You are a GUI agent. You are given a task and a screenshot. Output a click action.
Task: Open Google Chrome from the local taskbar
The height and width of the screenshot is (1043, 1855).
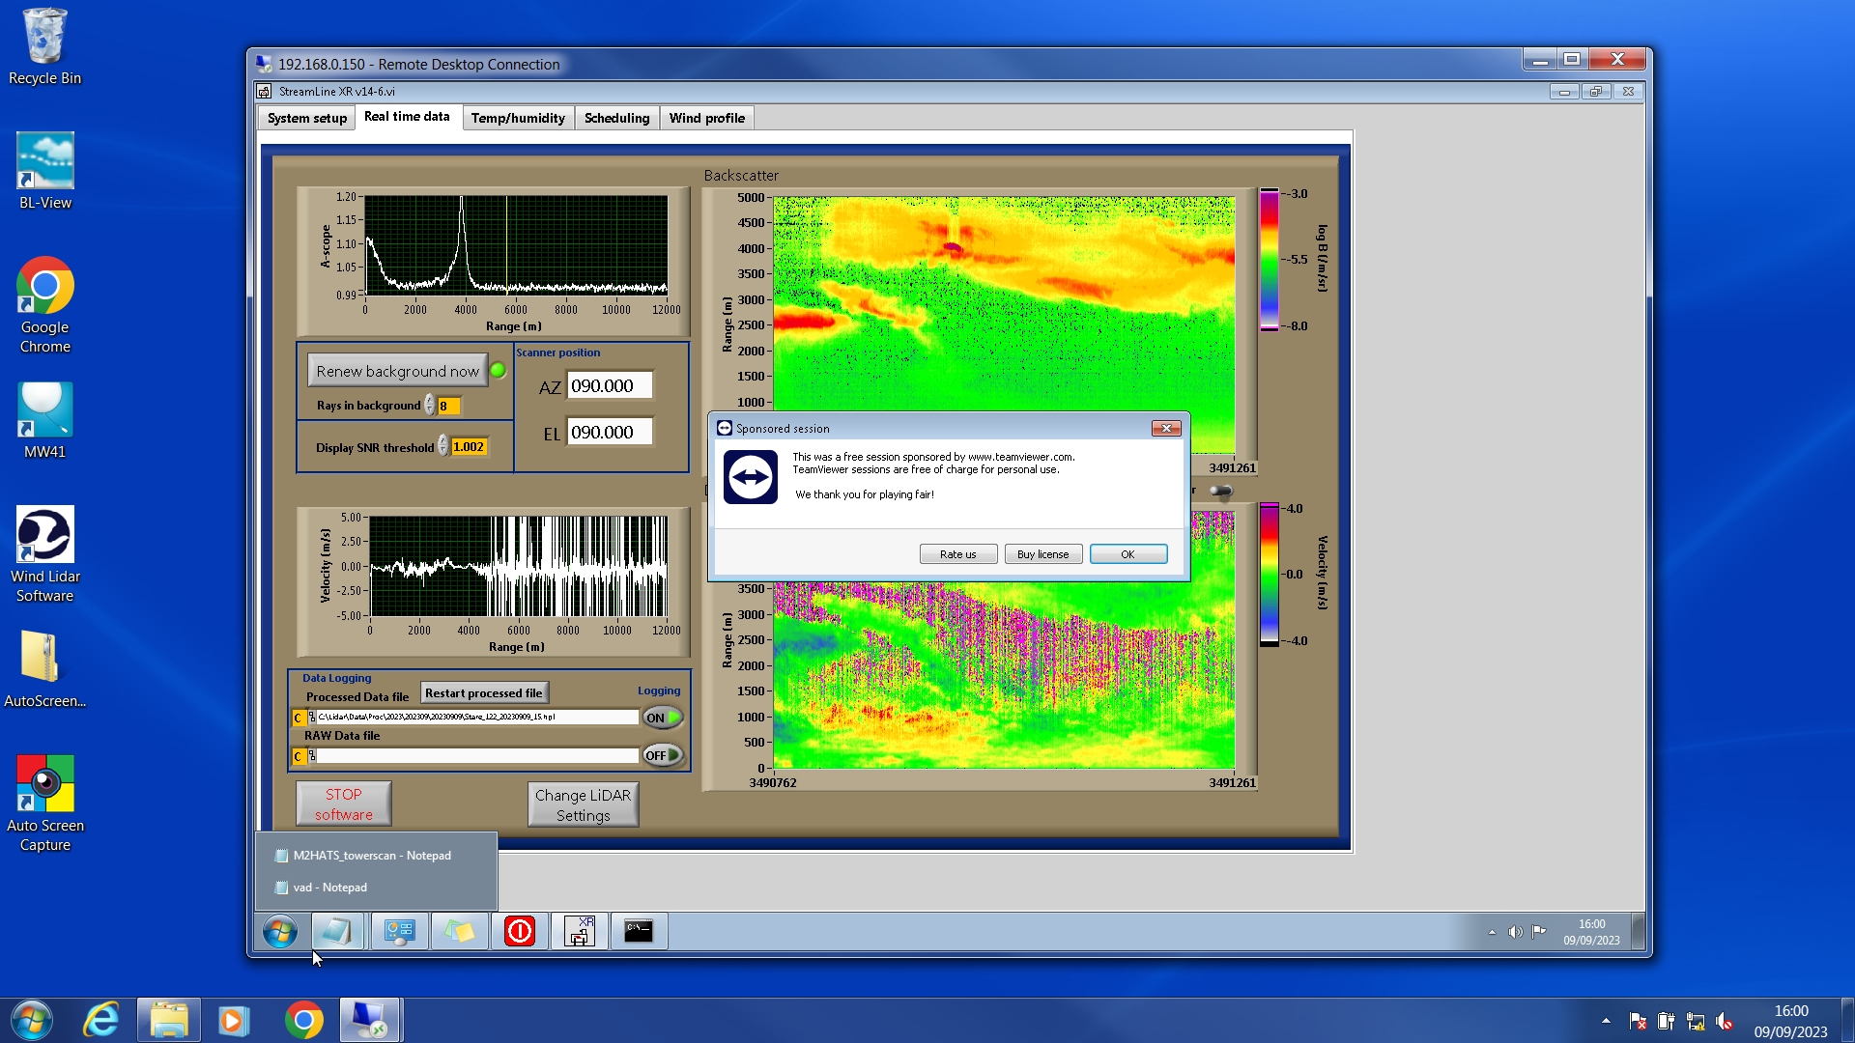(303, 1020)
